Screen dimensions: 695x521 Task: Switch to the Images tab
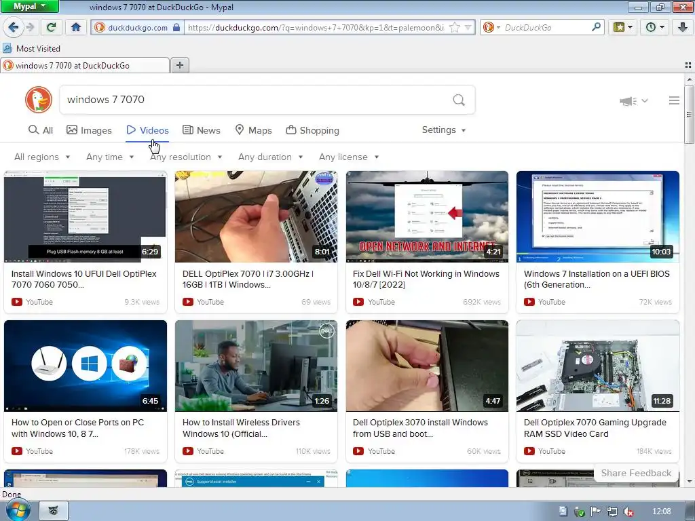[89, 130]
